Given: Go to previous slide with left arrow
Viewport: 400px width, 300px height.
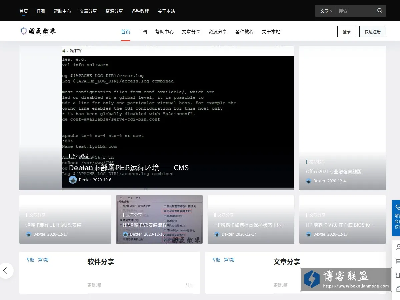Looking at the screenshot, I should (x=5, y=271).
